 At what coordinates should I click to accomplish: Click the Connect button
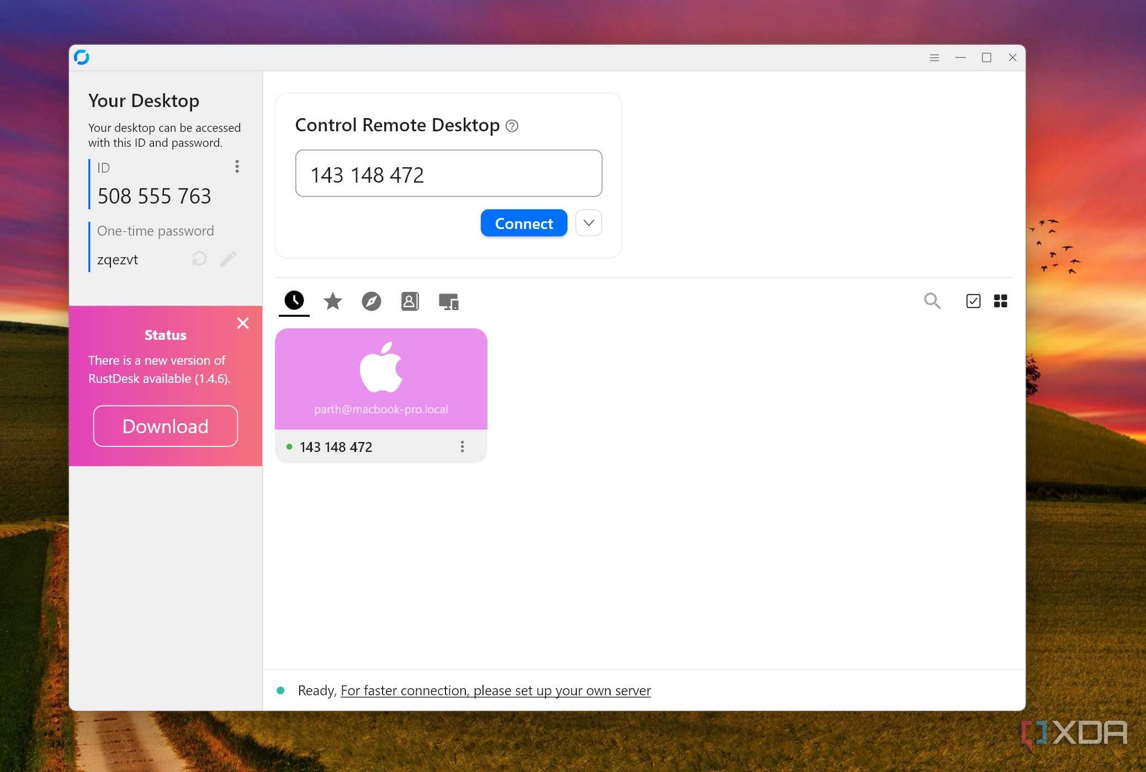(x=524, y=223)
